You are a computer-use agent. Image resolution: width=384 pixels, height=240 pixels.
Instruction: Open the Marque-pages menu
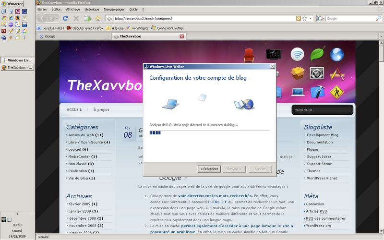(114, 9)
